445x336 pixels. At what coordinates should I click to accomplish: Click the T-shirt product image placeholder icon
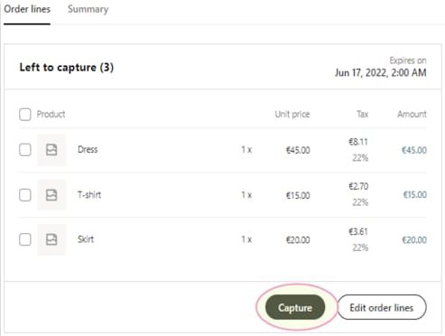coord(51,195)
